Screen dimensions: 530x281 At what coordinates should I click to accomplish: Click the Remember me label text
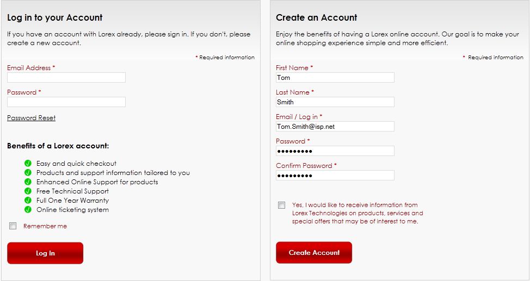point(45,226)
